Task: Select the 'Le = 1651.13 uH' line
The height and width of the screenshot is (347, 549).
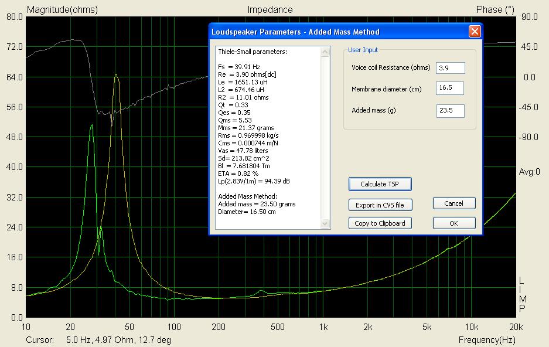Action: [x=243, y=82]
